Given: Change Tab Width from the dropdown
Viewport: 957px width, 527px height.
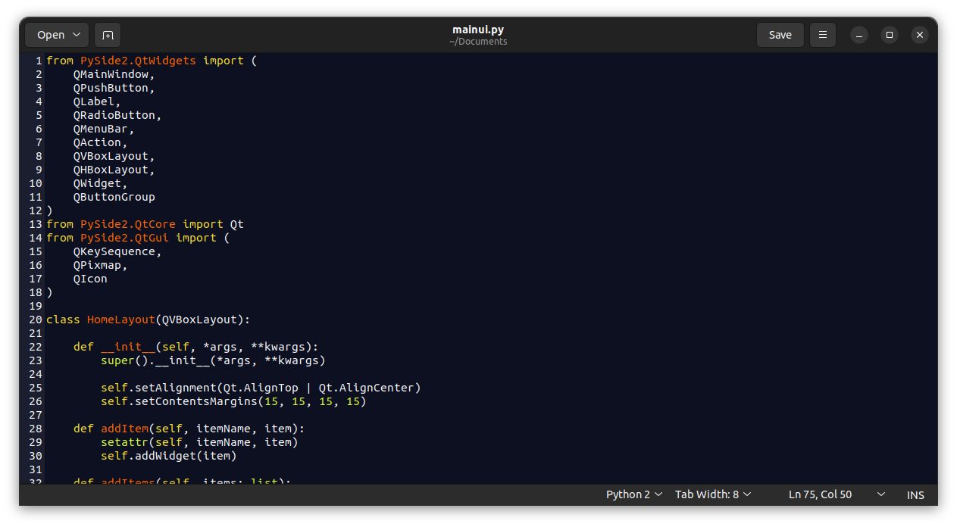Looking at the screenshot, I should point(711,494).
